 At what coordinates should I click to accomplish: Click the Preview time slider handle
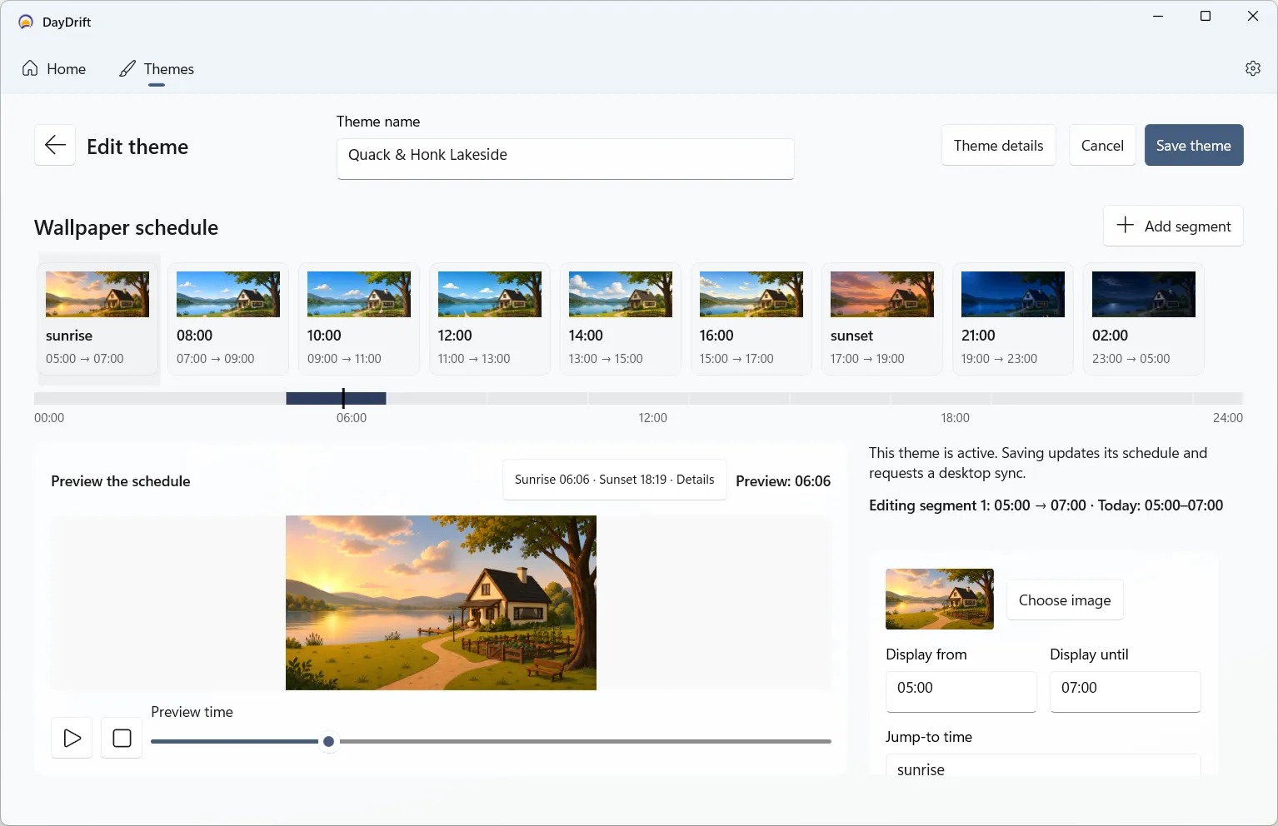[x=329, y=741]
